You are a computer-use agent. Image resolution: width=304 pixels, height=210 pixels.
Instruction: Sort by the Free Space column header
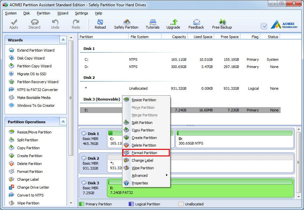point(227,37)
